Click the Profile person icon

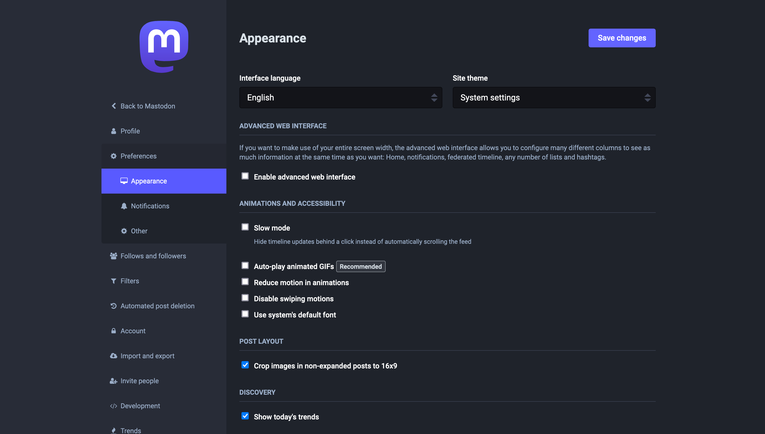tap(113, 131)
